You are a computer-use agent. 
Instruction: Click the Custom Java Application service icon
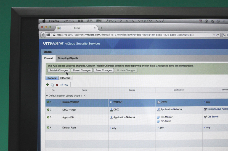(205, 109)
